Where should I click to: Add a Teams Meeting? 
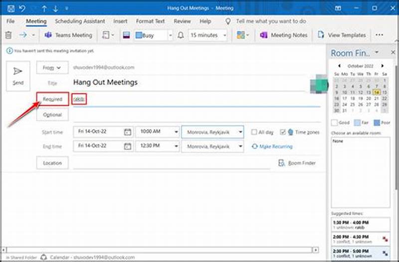[68, 35]
